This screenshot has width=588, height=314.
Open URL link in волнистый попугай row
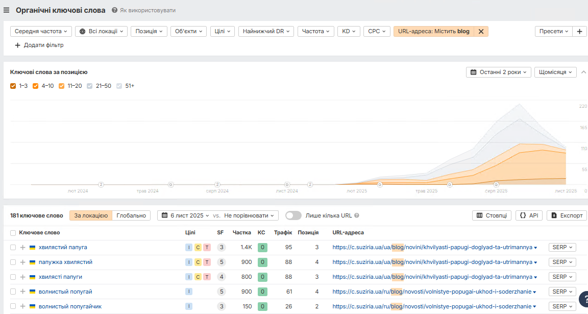(432, 292)
